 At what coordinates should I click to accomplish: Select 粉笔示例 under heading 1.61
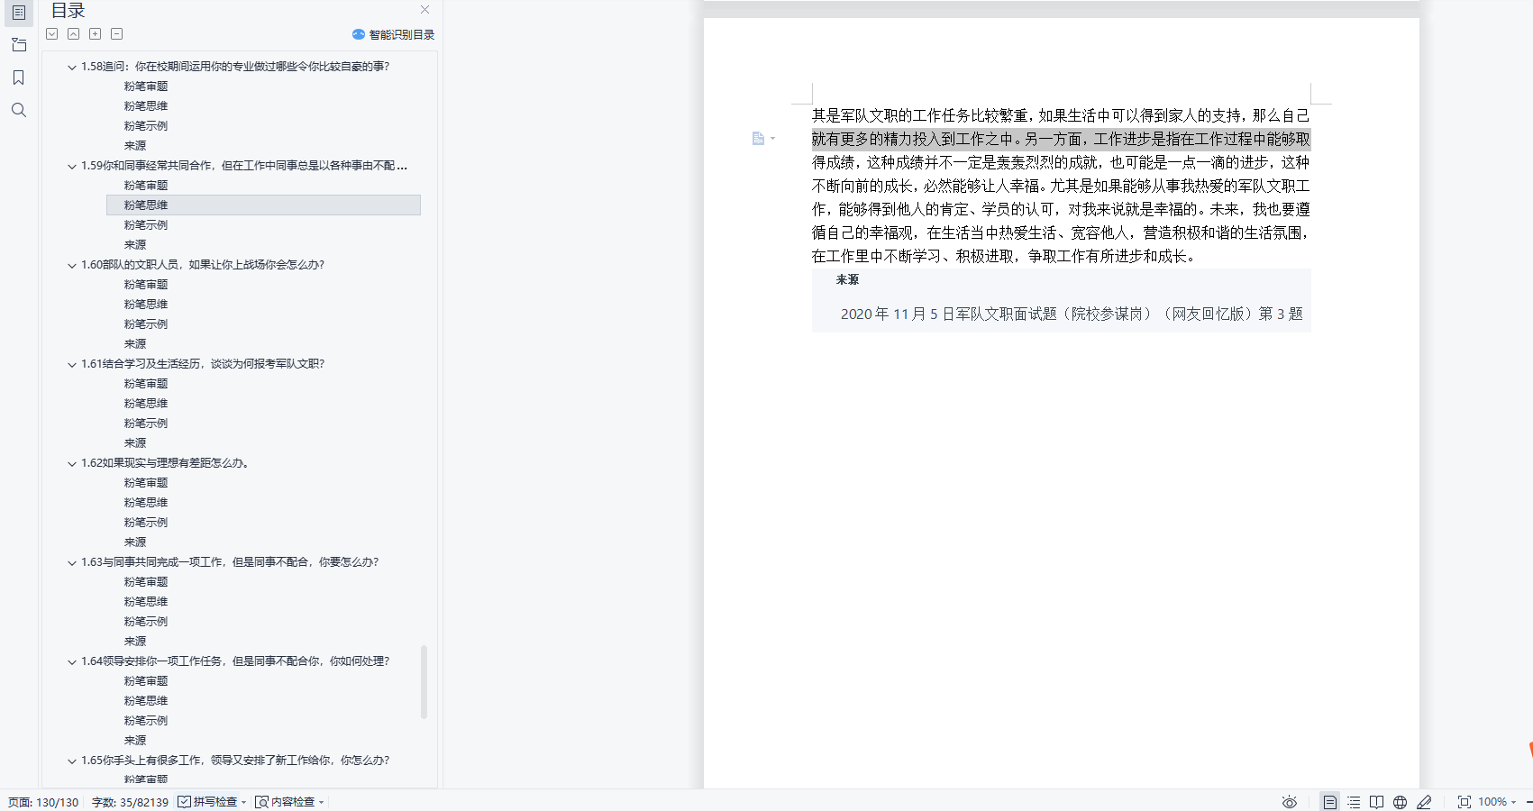tap(145, 424)
